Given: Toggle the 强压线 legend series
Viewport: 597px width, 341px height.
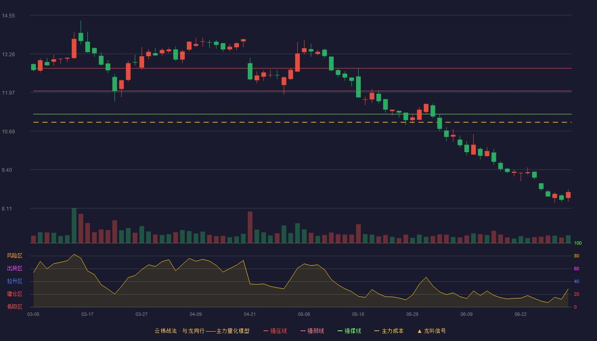Looking at the screenshot, I should 275,331.
